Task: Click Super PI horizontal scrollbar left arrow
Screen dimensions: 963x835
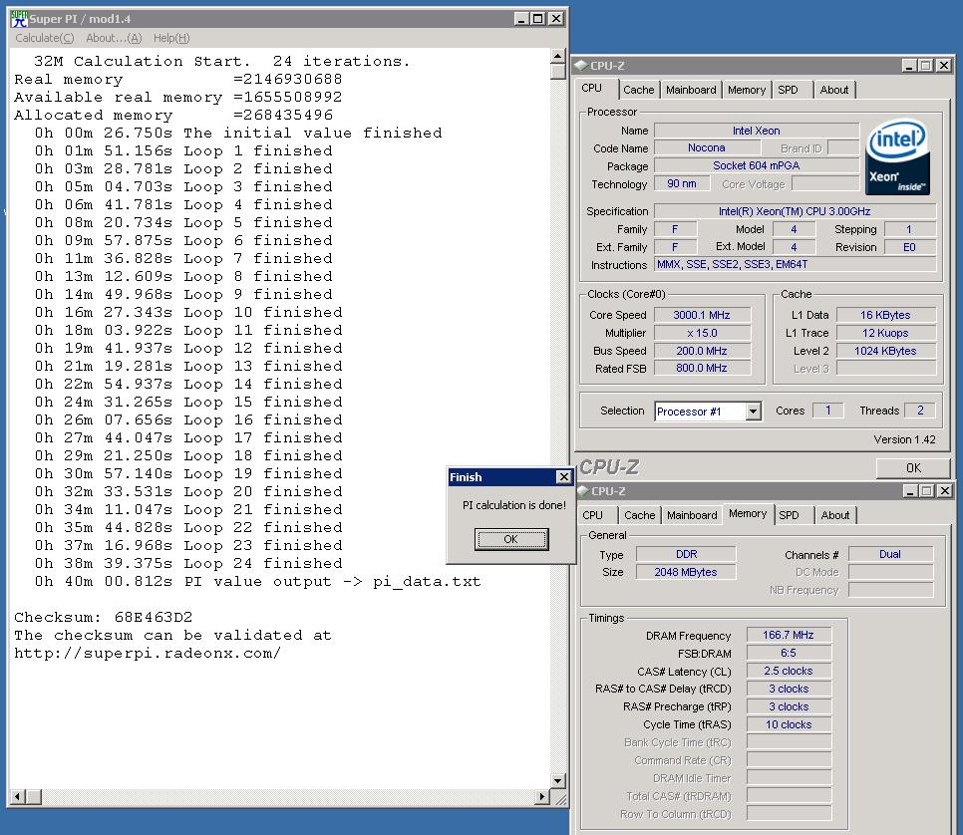Action: 18,797
